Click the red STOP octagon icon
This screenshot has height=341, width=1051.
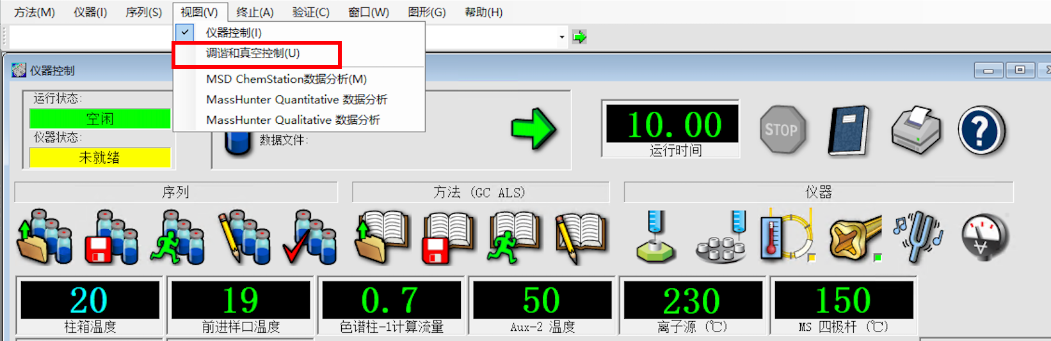[781, 130]
